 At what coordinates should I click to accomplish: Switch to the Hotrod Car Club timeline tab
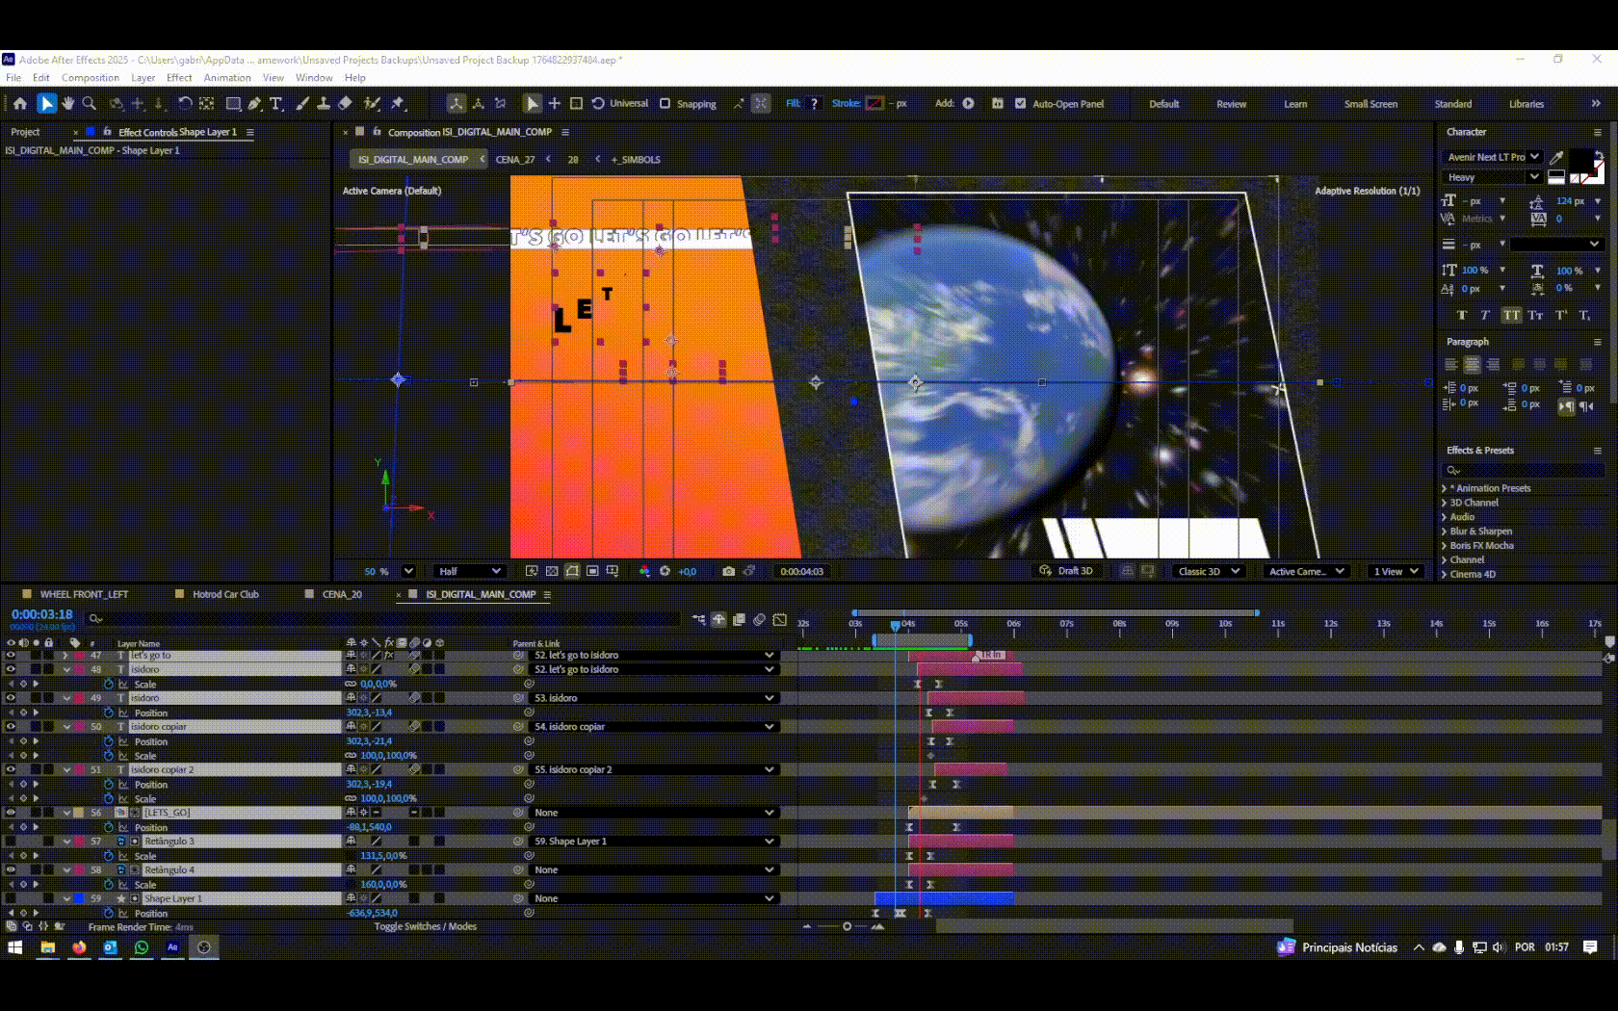click(x=225, y=594)
